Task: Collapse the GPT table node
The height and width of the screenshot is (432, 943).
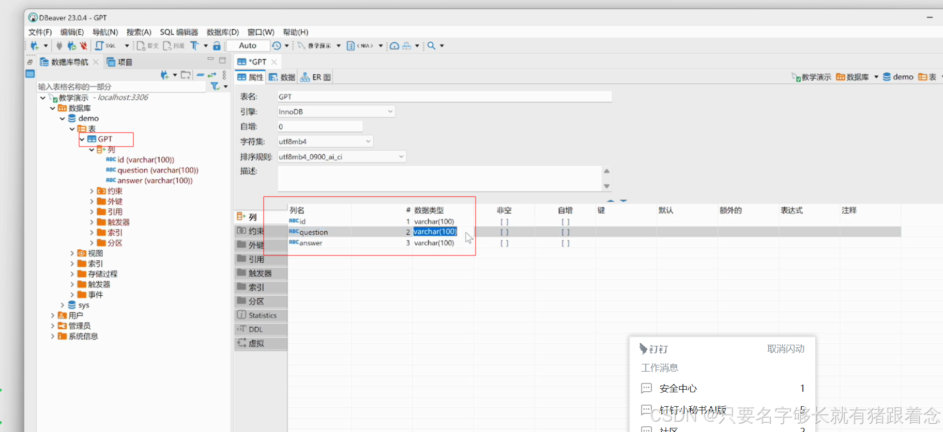Action: click(x=82, y=139)
